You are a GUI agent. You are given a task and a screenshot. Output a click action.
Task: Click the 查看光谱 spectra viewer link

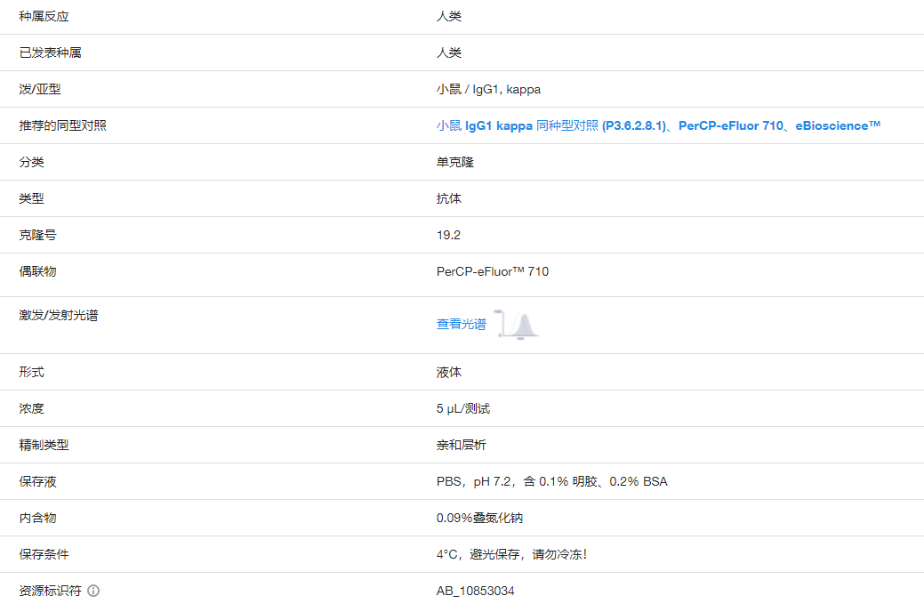(461, 325)
